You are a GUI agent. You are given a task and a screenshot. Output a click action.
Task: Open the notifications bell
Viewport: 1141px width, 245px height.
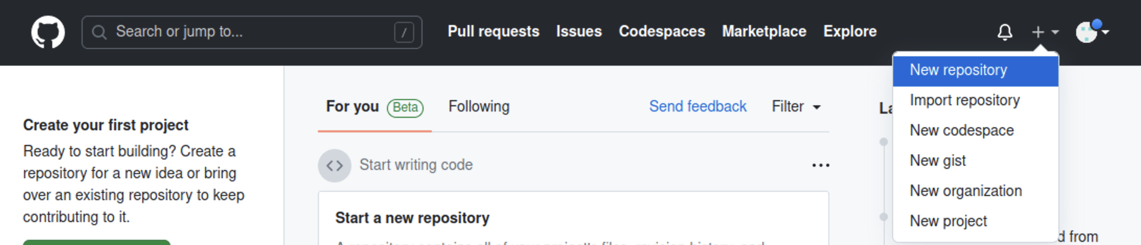[1005, 32]
